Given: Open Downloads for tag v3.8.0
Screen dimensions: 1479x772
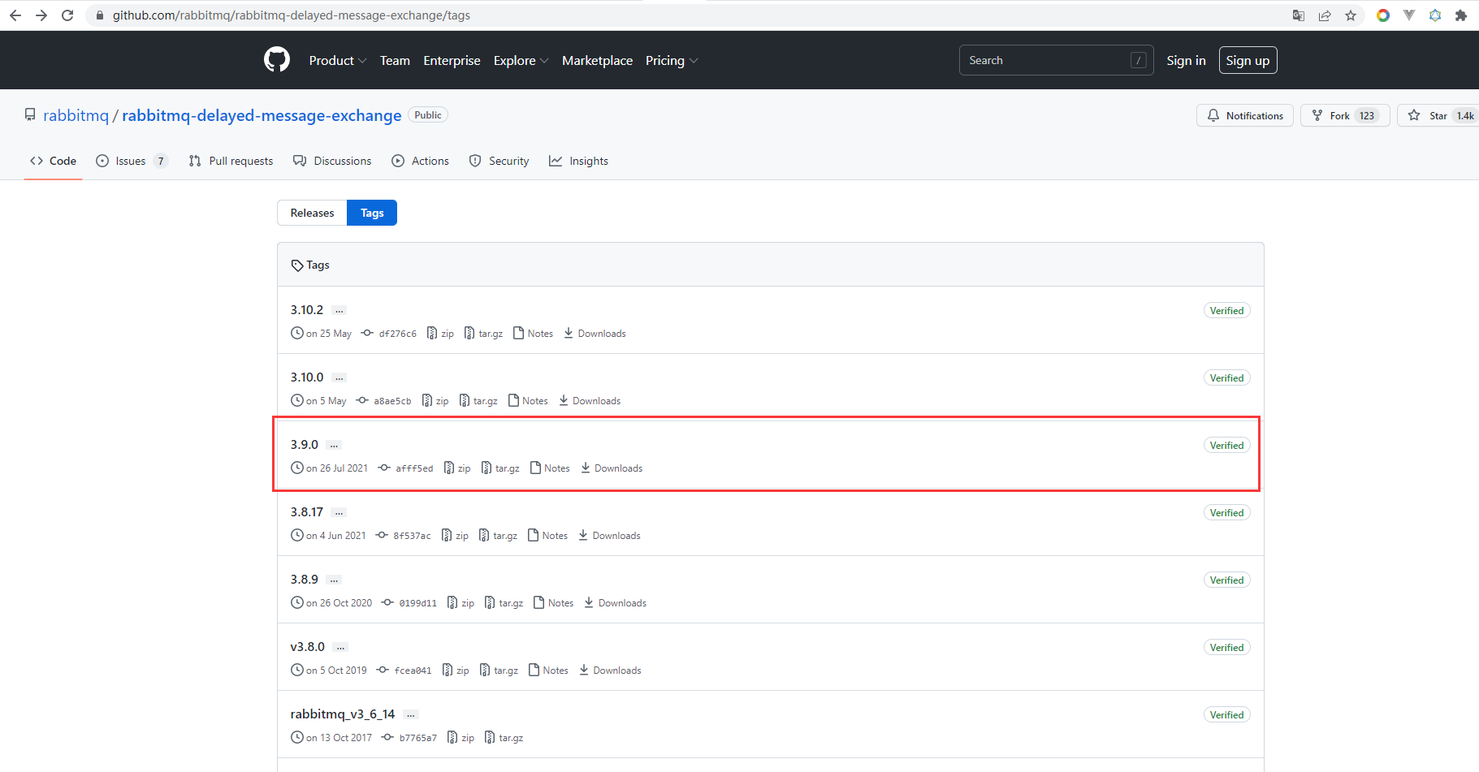Looking at the screenshot, I should (x=610, y=671).
